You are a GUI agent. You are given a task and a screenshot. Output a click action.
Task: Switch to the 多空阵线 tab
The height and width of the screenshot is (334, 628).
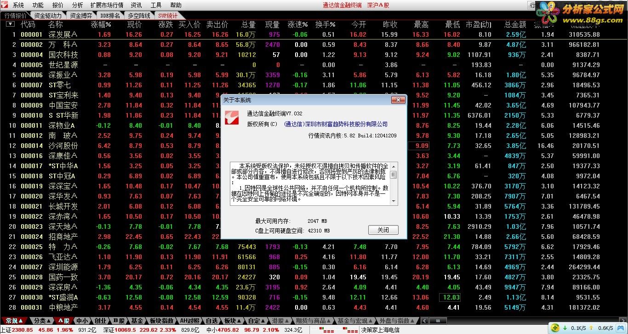[139, 15]
